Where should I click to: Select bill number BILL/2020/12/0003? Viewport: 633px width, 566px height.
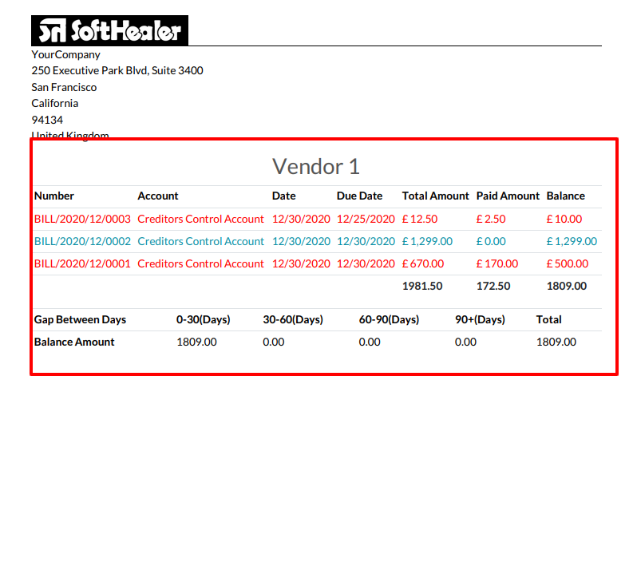coord(82,219)
